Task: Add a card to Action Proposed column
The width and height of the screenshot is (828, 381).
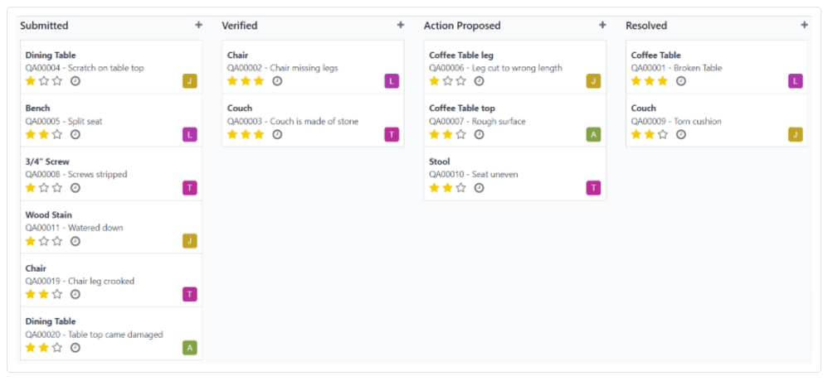Action: pos(602,25)
